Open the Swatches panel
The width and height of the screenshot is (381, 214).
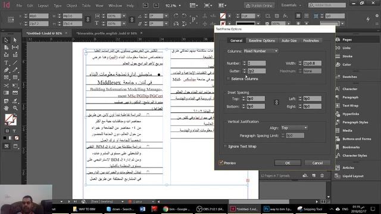pyautogui.click(x=349, y=77)
